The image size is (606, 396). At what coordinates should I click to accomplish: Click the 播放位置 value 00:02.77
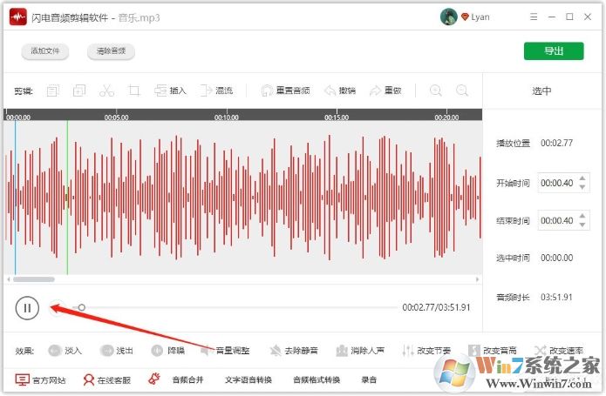click(556, 143)
